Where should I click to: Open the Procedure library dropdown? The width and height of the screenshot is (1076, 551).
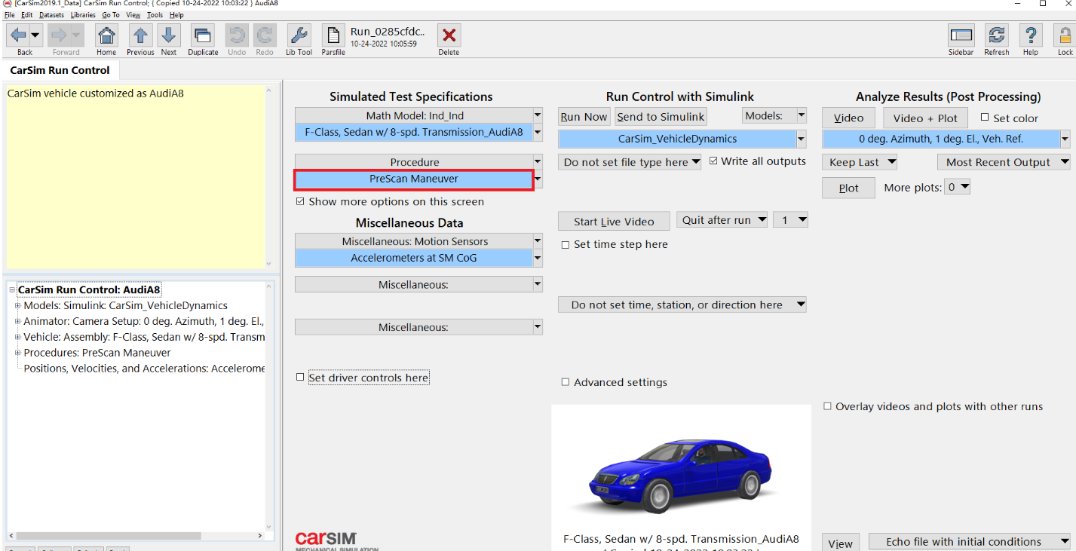pyautogui.click(x=538, y=162)
